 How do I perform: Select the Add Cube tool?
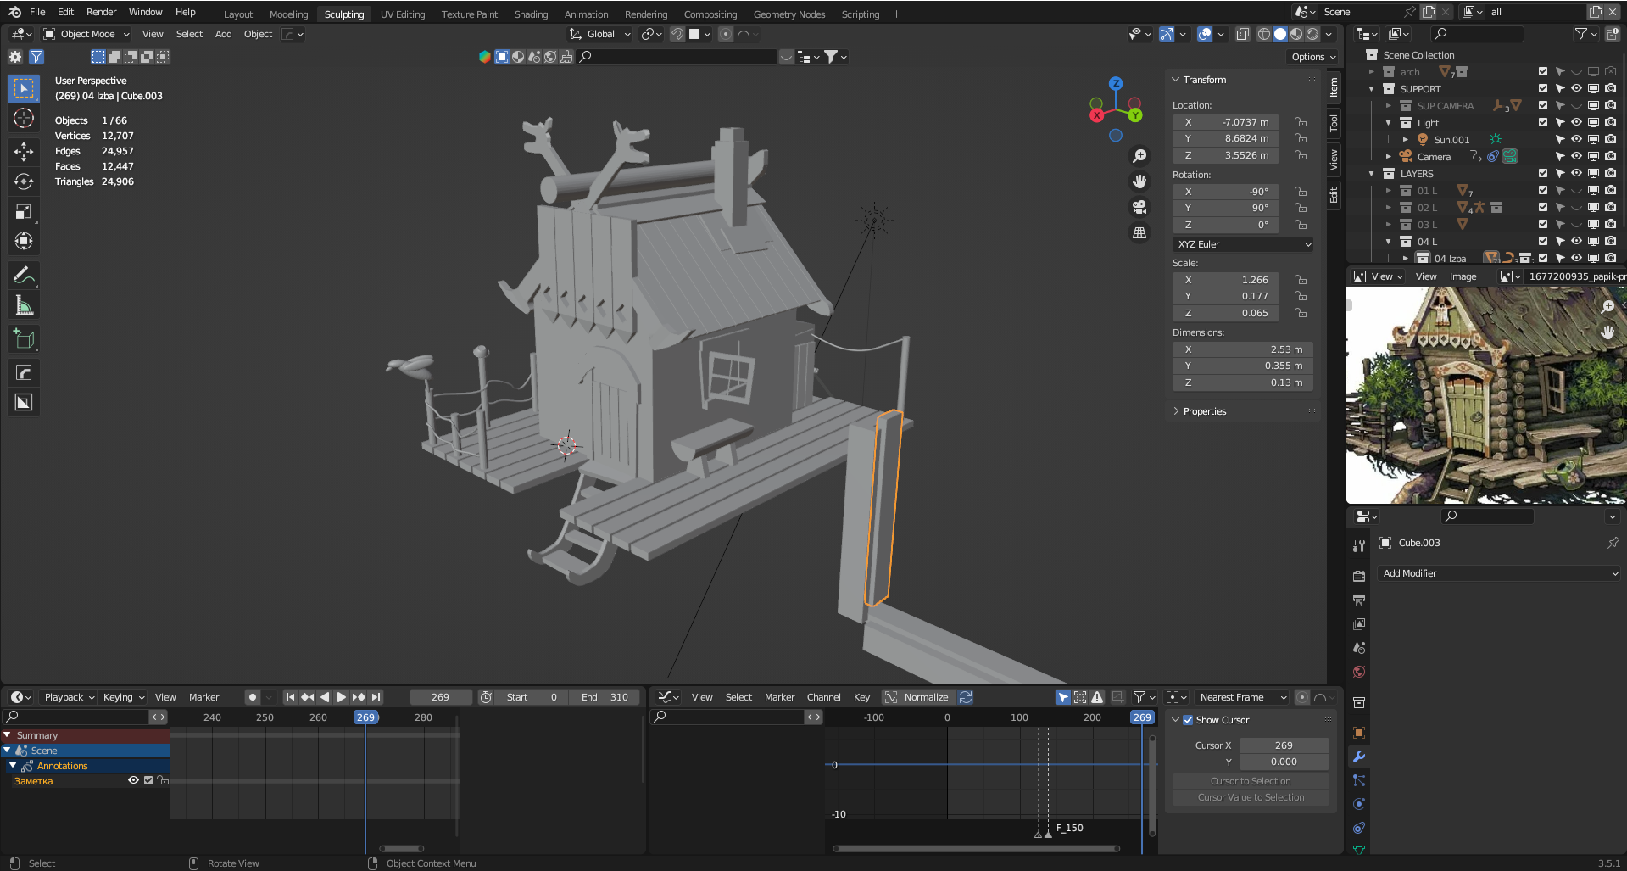pos(24,339)
